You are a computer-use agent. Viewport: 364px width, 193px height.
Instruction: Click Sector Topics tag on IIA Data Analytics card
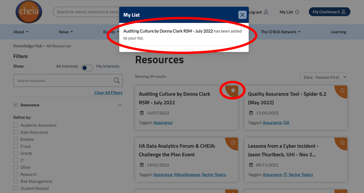(214, 174)
